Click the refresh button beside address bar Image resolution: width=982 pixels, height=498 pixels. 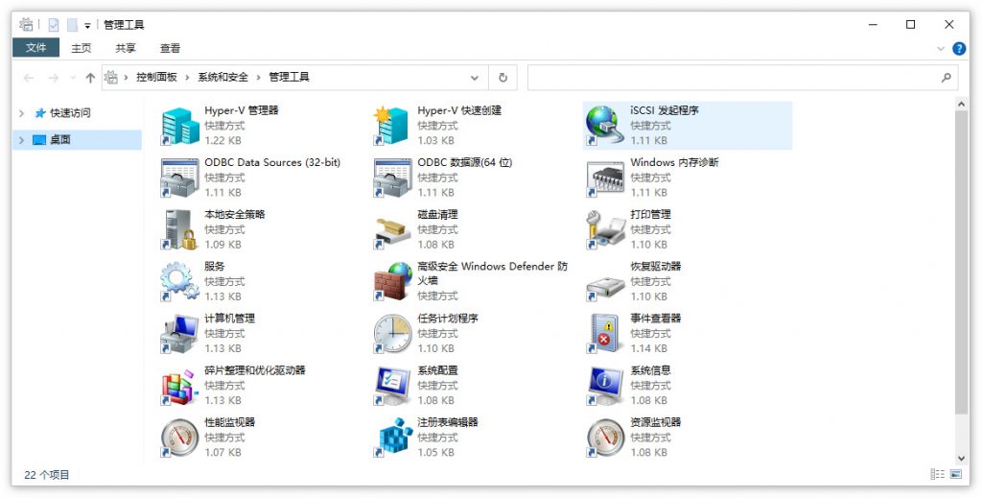click(x=503, y=78)
